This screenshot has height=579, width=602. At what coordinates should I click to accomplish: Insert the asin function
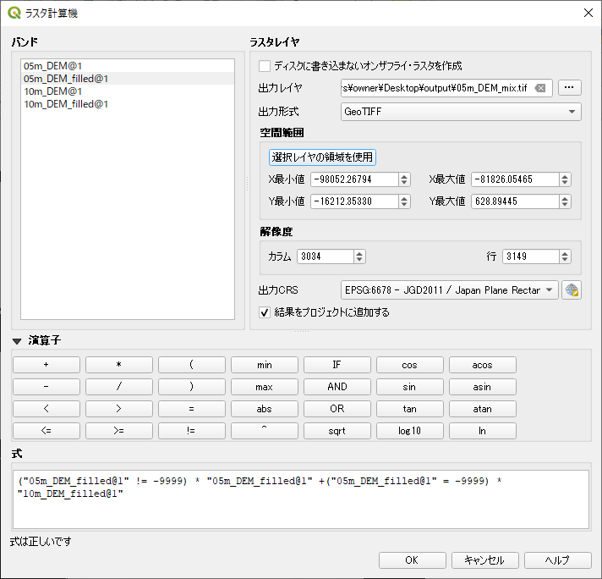pos(483,386)
